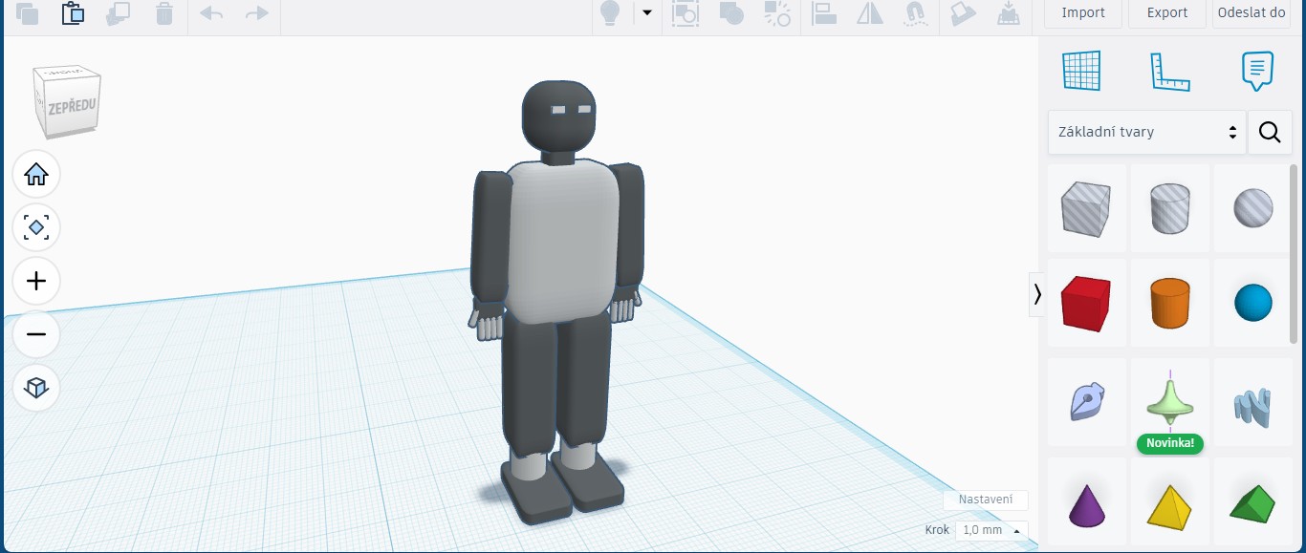Pick the striped Box hole shape
The image size is (1306, 553).
point(1087,208)
